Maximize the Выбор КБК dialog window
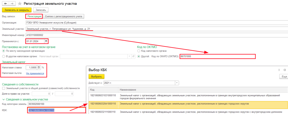This screenshot has height=114, width=288. pyautogui.click(x=285, y=70)
